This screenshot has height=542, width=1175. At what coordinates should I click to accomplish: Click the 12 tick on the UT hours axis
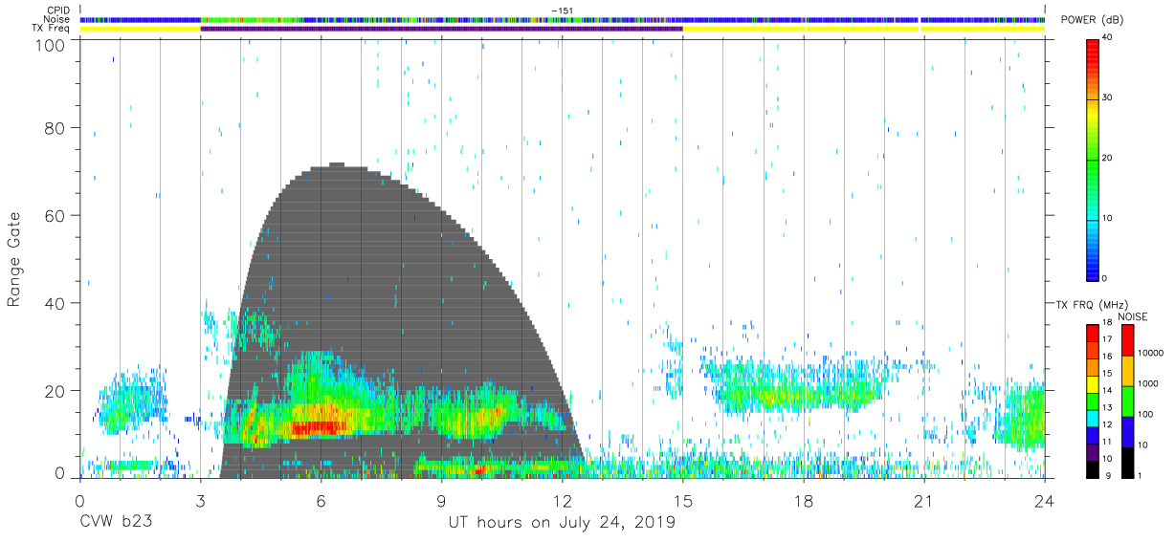pos(562,499)
